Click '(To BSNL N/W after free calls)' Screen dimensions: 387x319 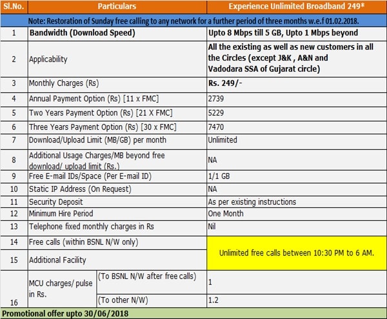point(152,282)
